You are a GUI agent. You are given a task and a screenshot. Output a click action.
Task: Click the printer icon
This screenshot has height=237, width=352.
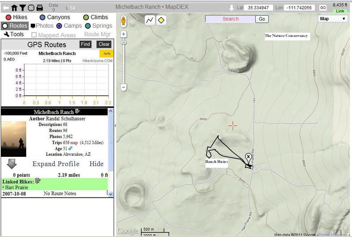tap(40, 8)
